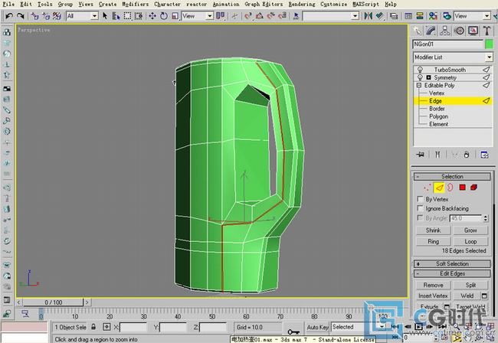Image resolution: width=498 pixels, height=343 pixels.
Task: Enable the By Vertex checkbox
Action: 420,199
